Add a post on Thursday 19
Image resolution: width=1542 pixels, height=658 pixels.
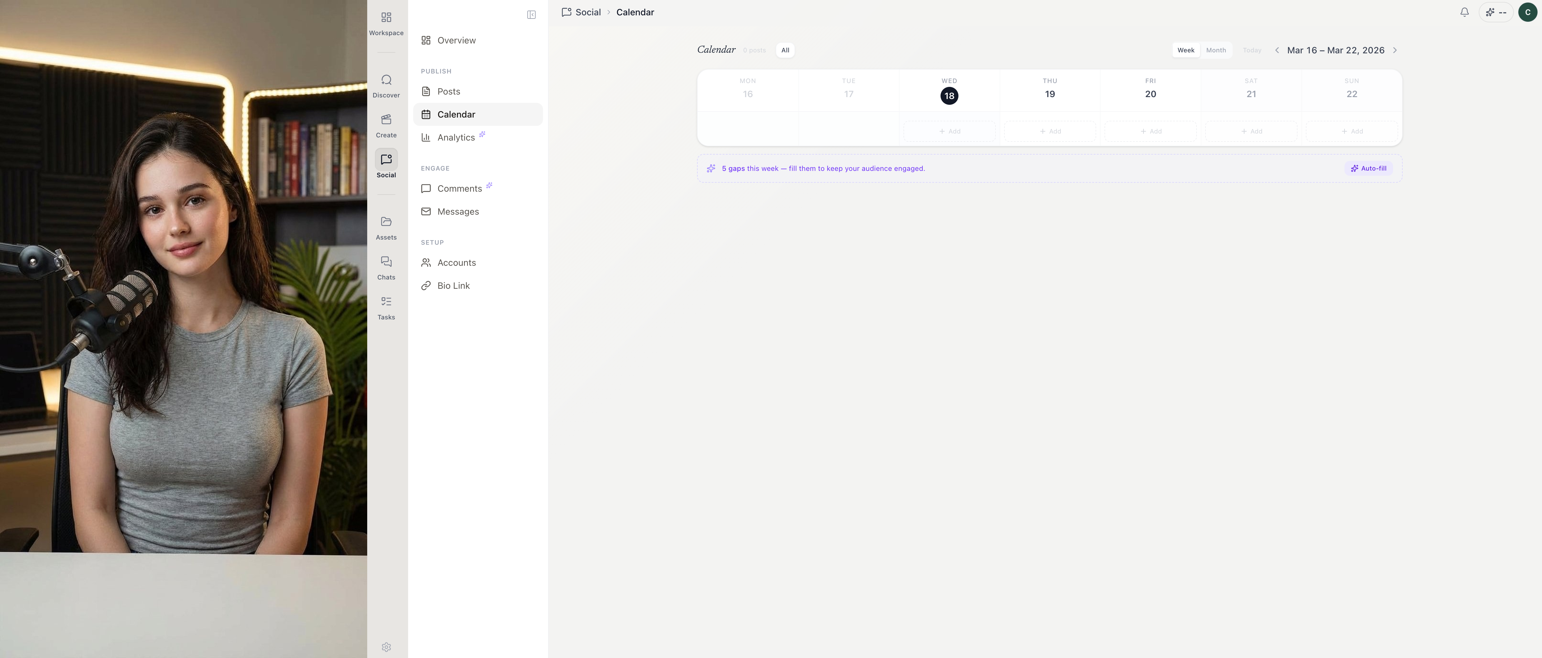click(1049, 132)
